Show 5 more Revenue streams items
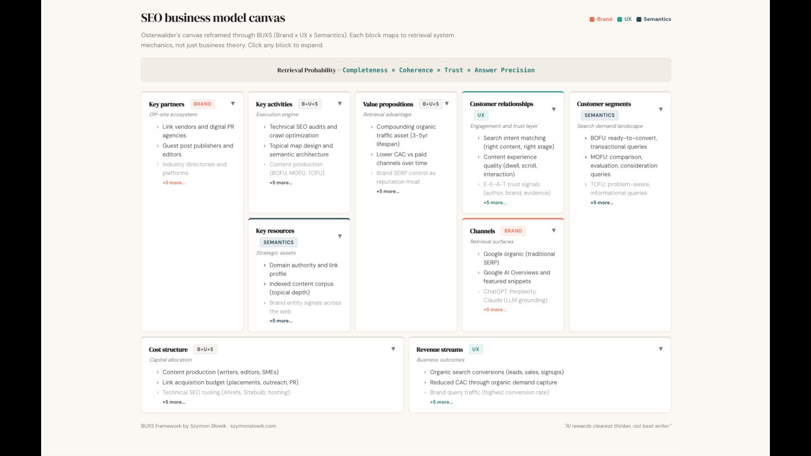The image size is (811, 456). 441,402
